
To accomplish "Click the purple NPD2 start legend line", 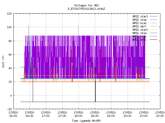I will (x=153, y=16).
